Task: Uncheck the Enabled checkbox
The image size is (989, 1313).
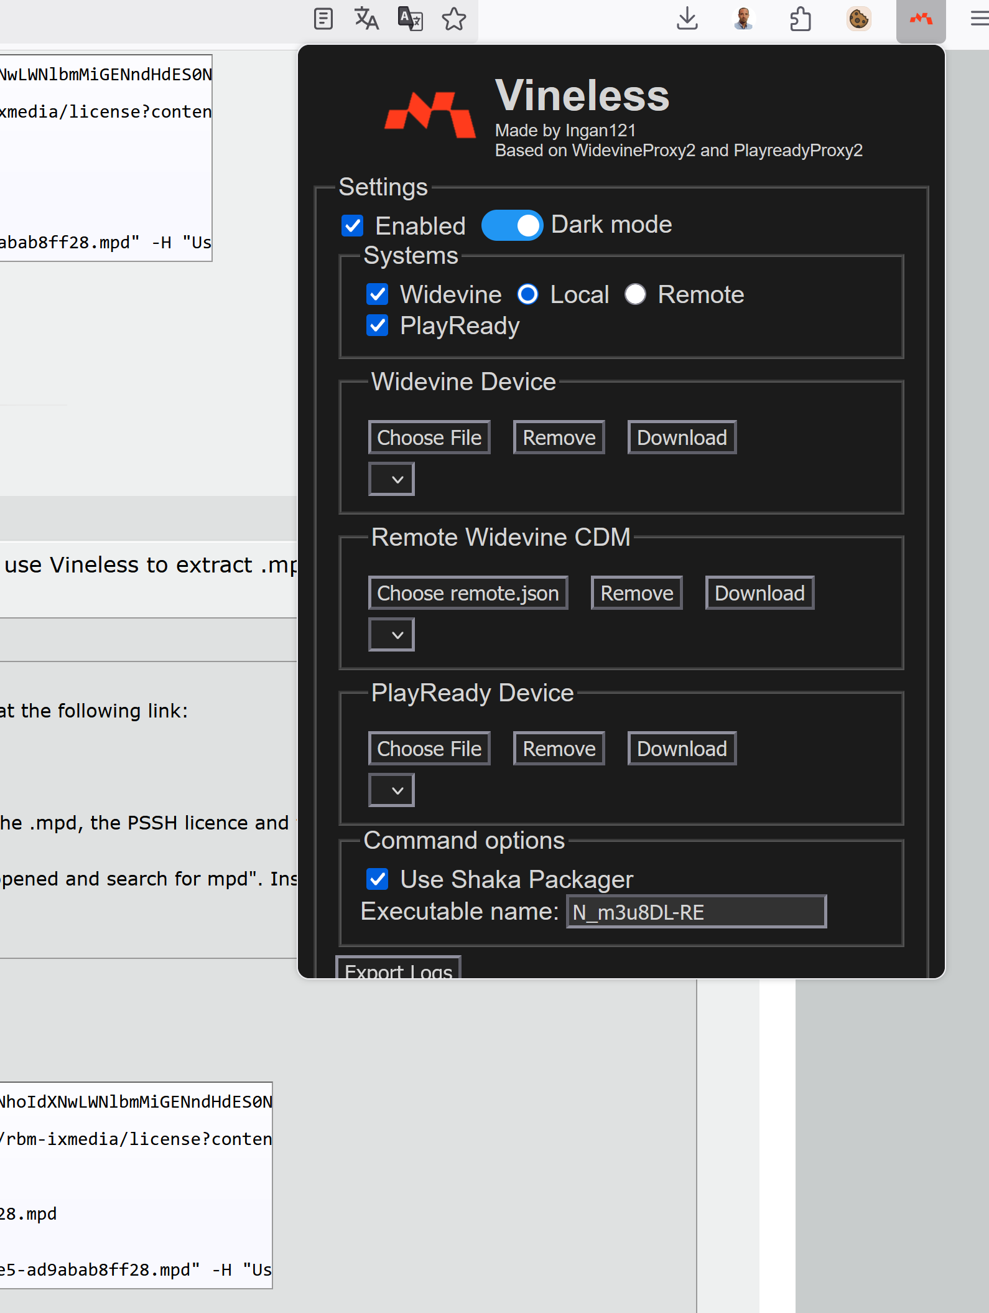Action: 353,226
